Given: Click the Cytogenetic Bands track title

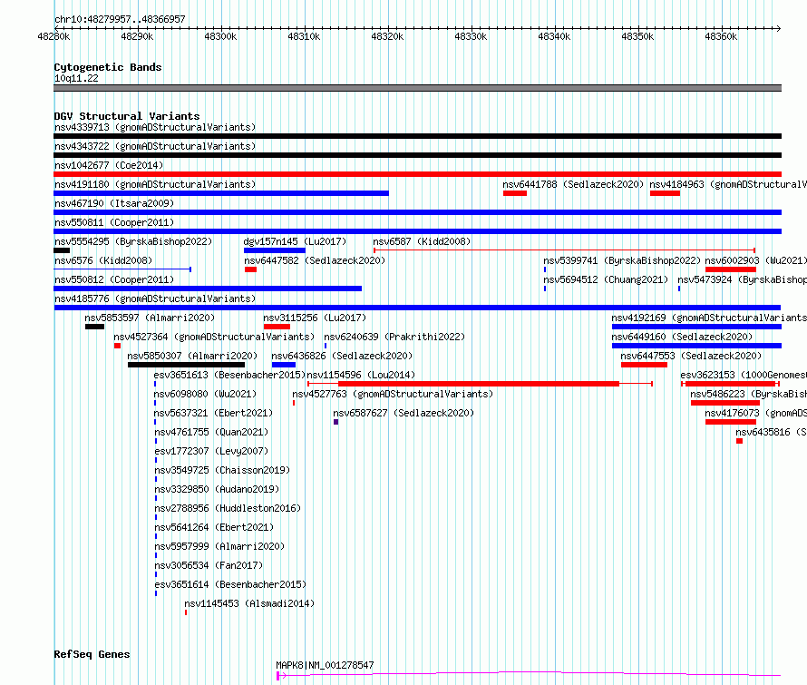Looking at the screenshot, I should 108,67.
